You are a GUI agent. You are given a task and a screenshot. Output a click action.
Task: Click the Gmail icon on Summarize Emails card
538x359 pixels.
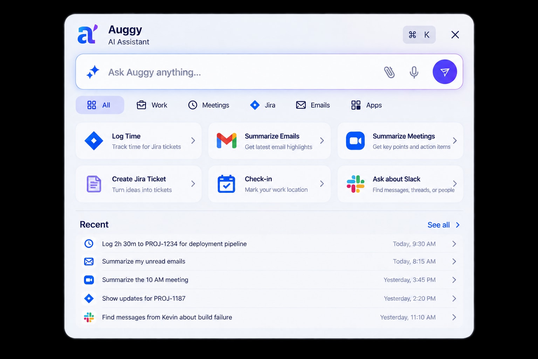pos(227,141)
